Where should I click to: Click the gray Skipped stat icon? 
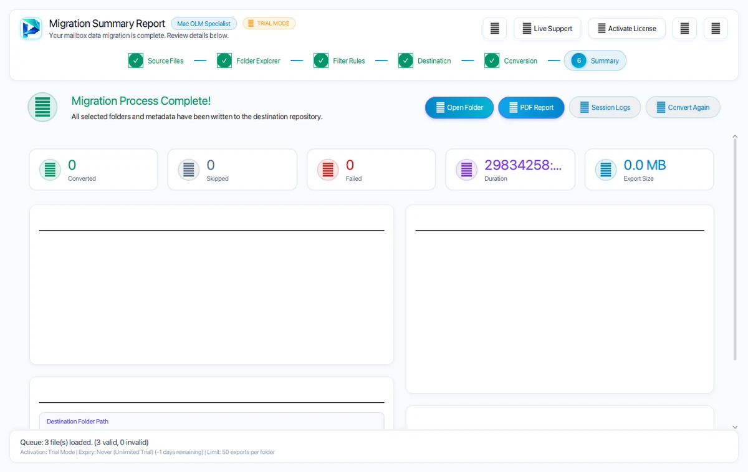pos(189,170)
